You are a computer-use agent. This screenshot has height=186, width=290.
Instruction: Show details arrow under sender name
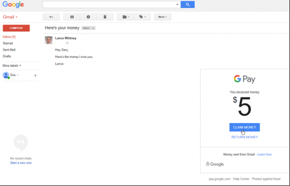pyautogui.click(x=68, y=43)
